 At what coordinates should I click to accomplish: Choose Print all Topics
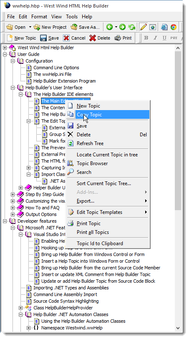point(108,232)
